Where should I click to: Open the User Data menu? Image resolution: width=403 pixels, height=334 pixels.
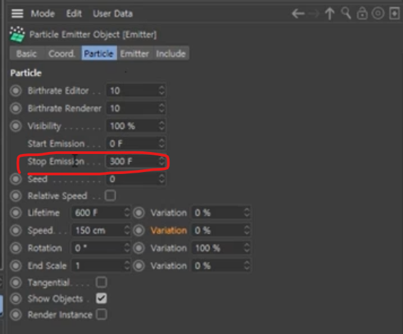113,13
